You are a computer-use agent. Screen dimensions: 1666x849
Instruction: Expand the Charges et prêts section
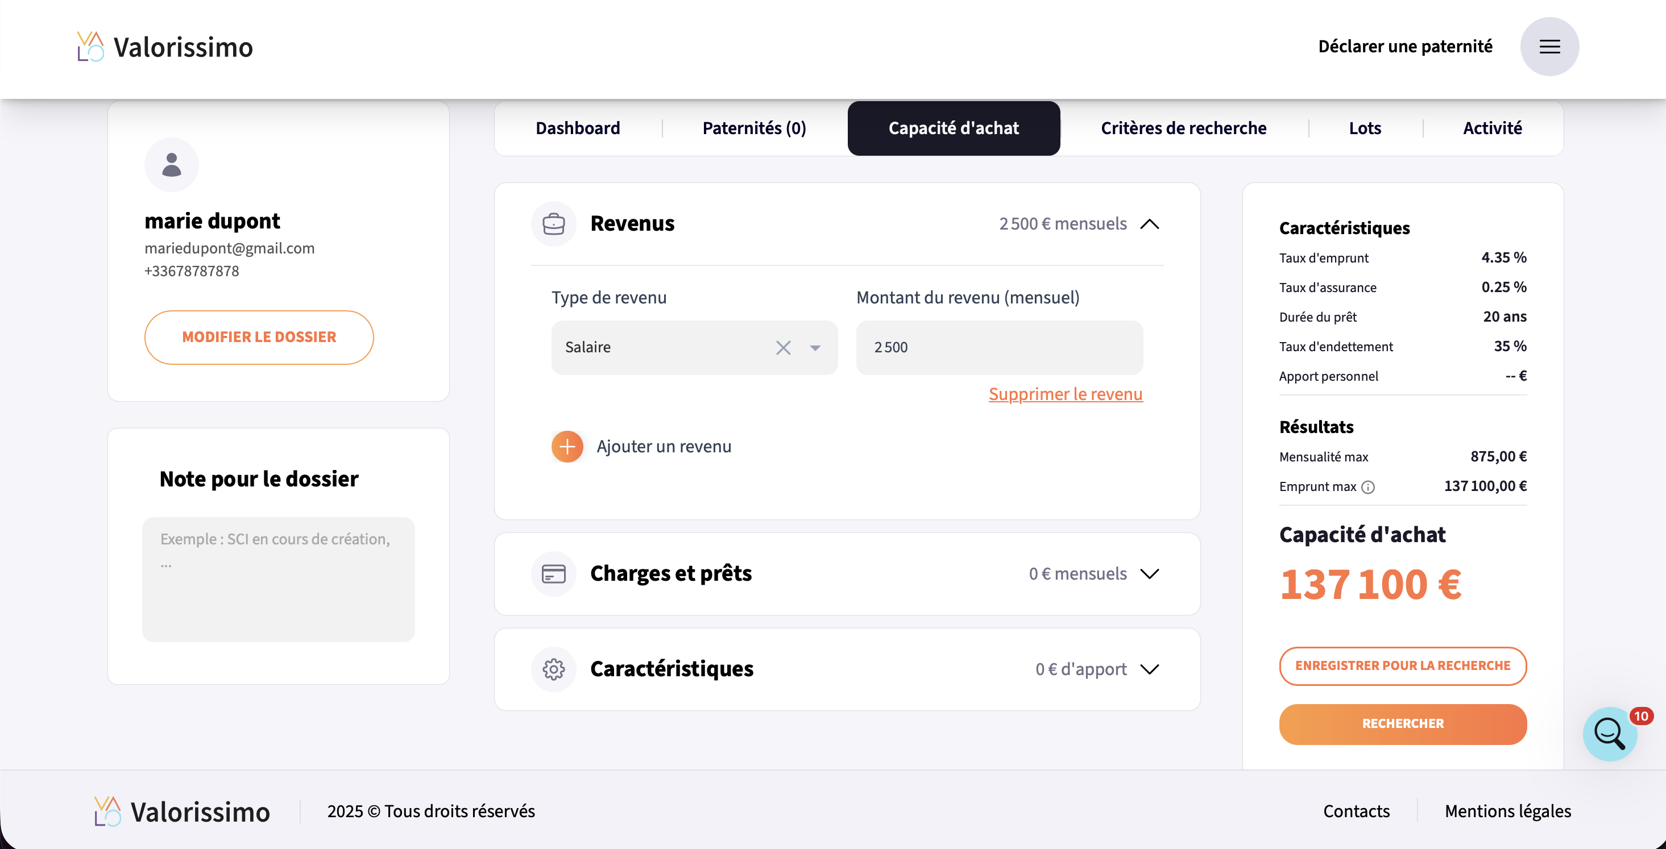click(1149, 573)
